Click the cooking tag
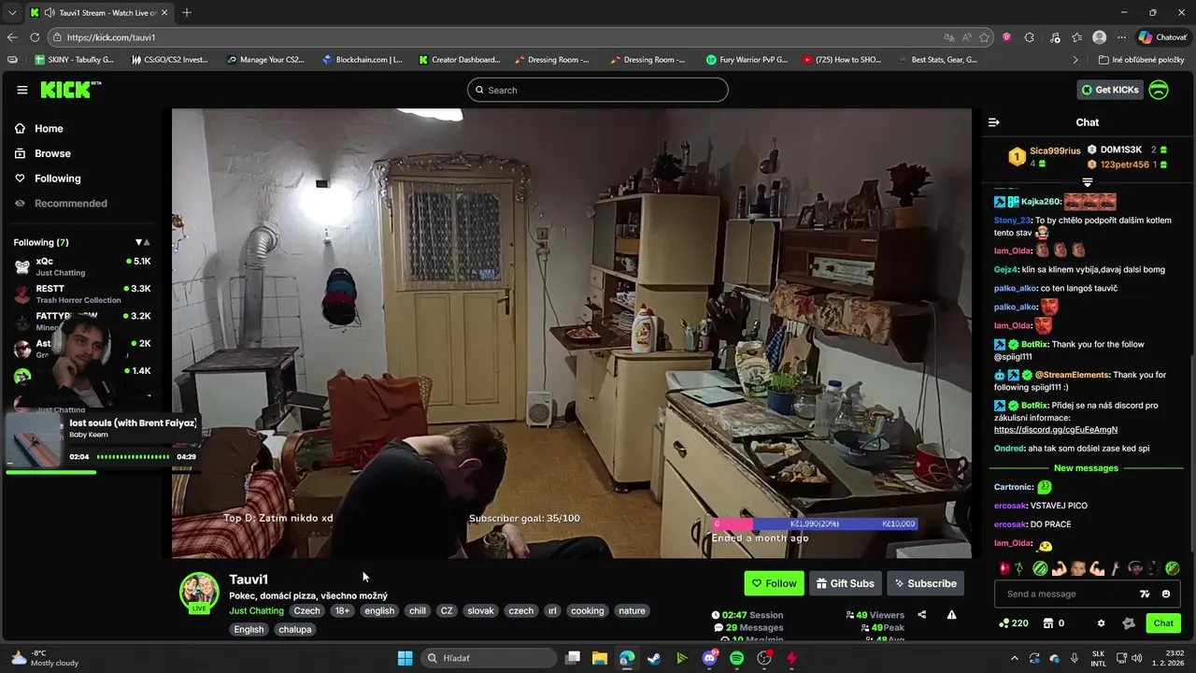This screenshot has width=1196, height=673. point(588,611)
